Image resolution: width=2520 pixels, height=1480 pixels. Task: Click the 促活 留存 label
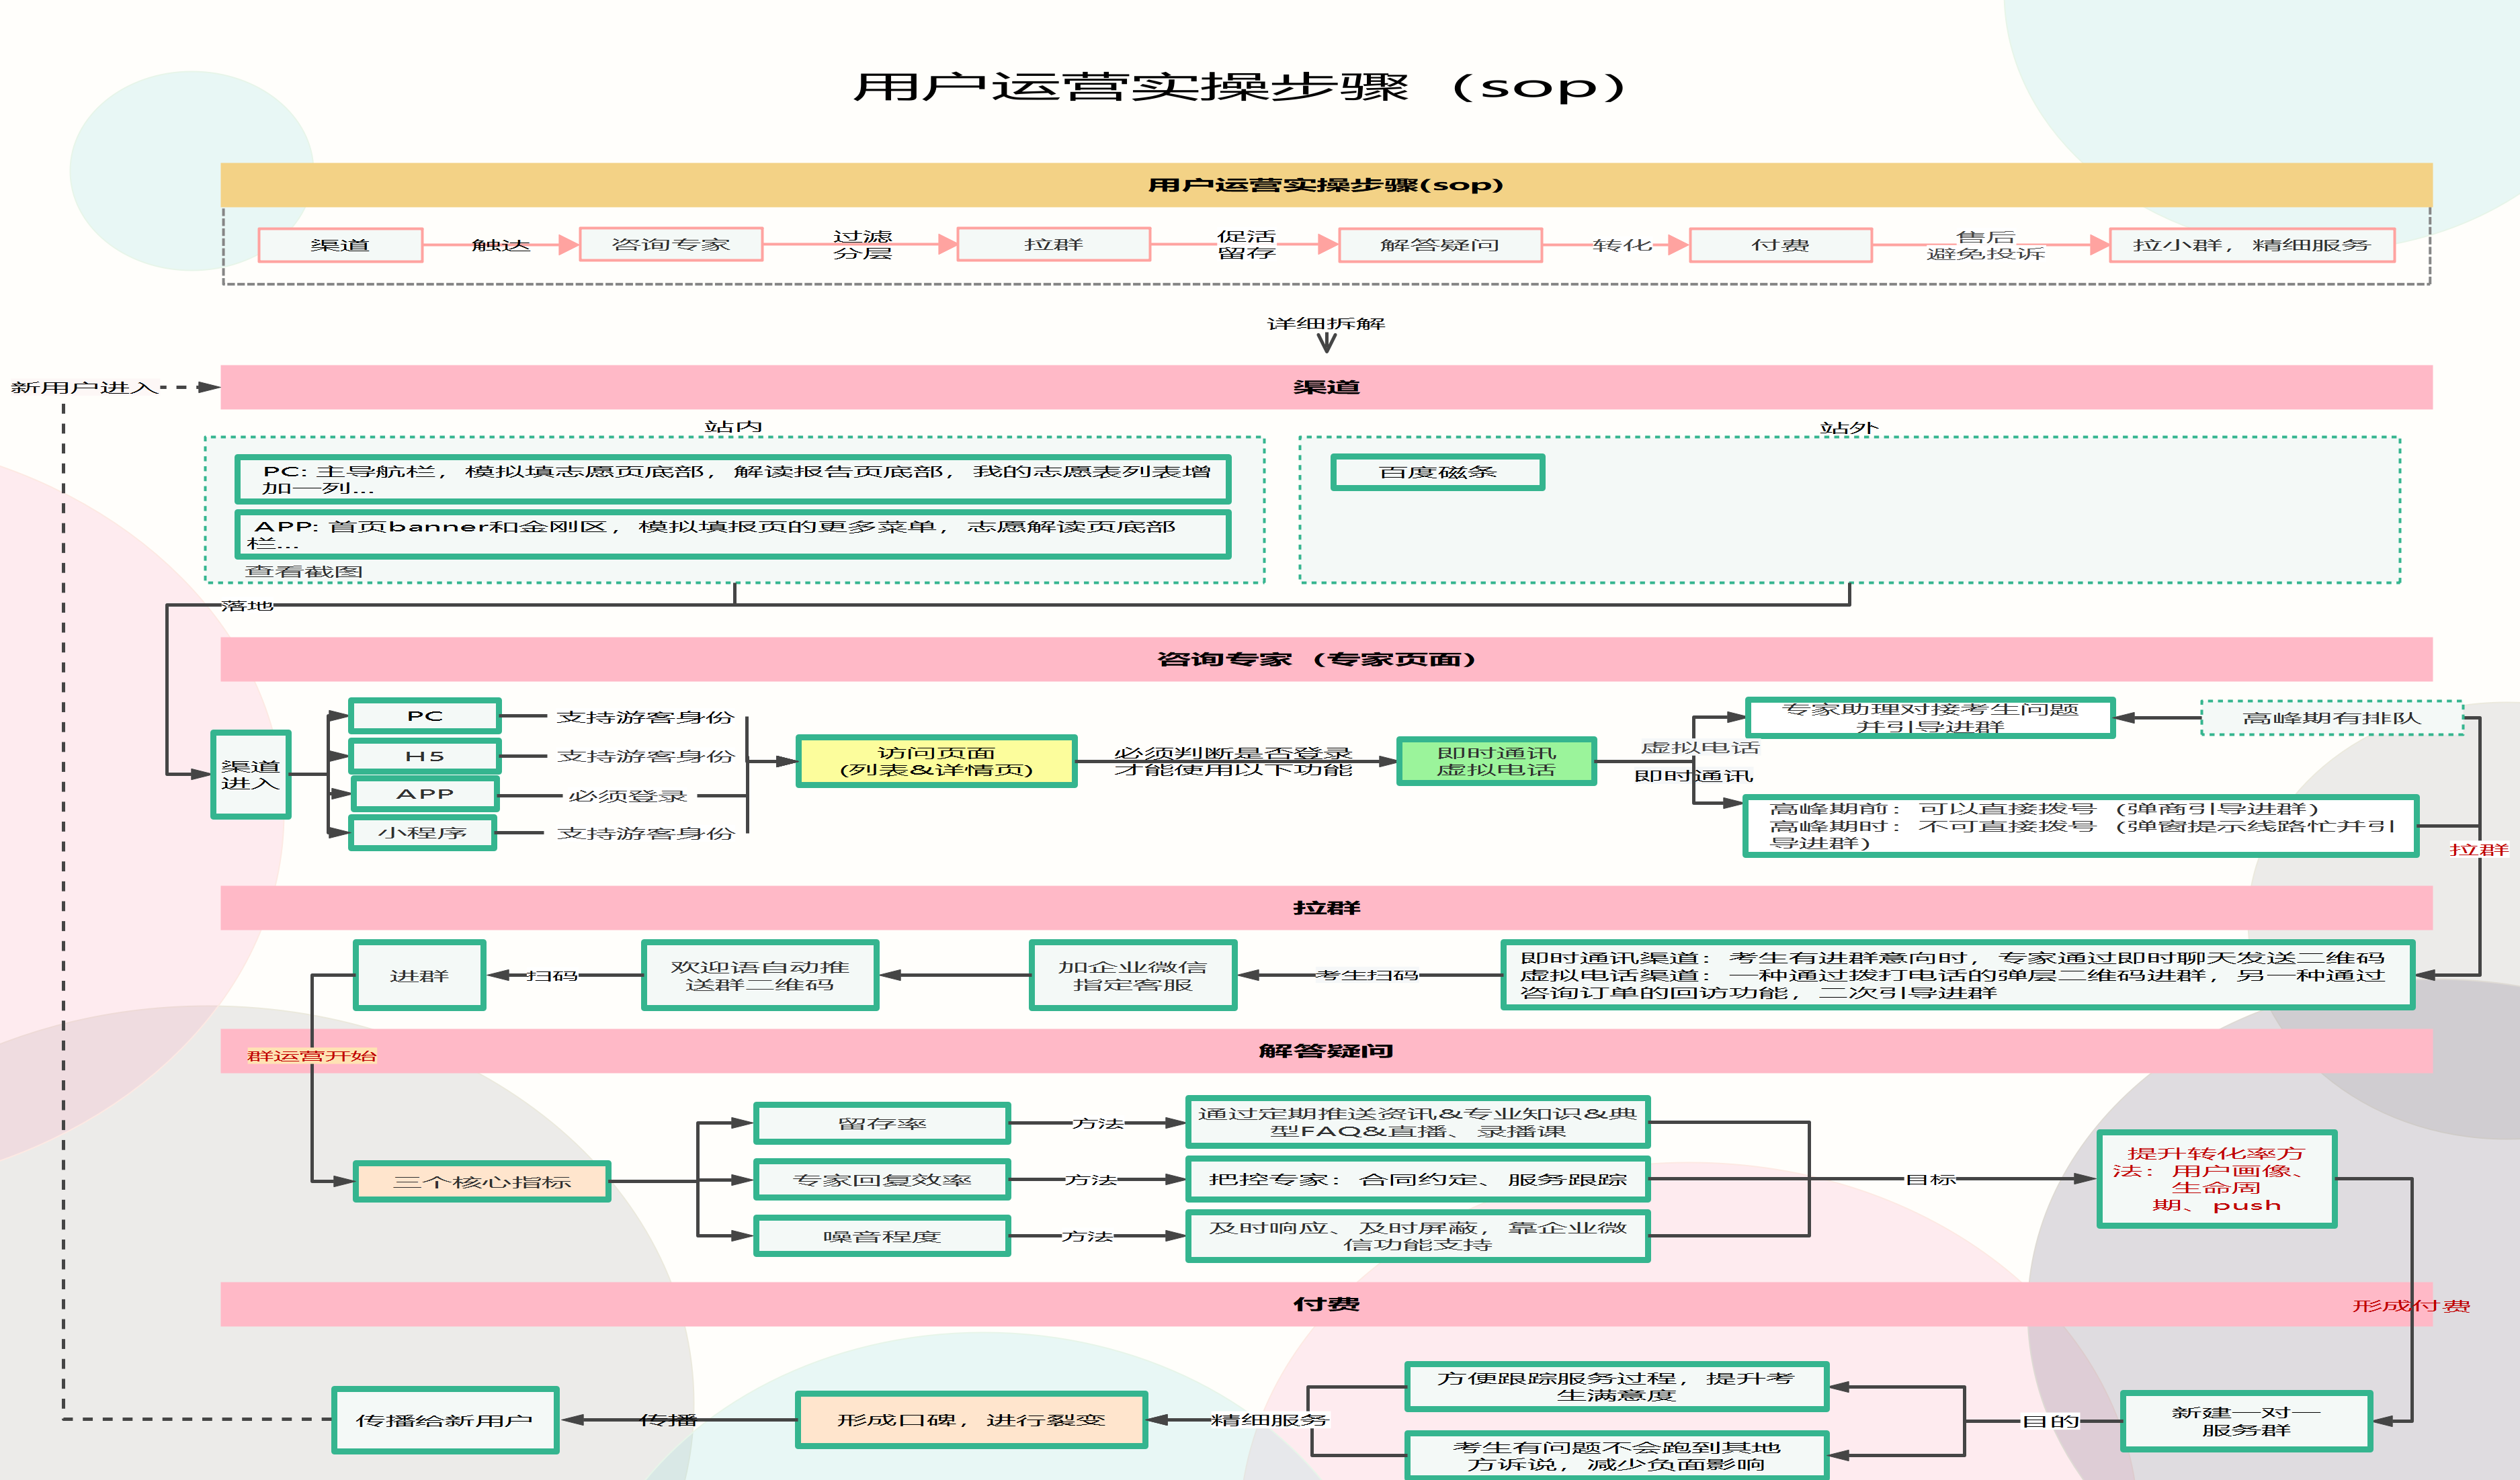point(1246,245)
